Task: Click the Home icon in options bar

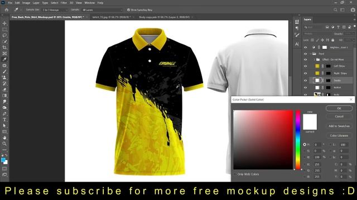Action: tap(6, 10)
